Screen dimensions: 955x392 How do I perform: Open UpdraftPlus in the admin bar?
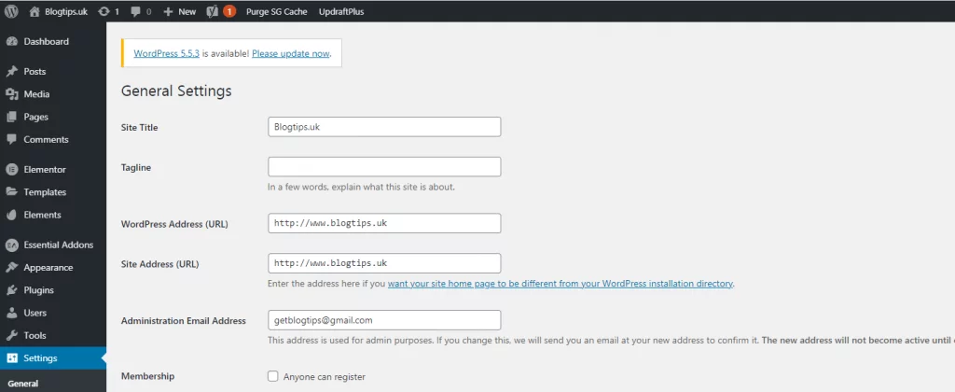point(341,11)
